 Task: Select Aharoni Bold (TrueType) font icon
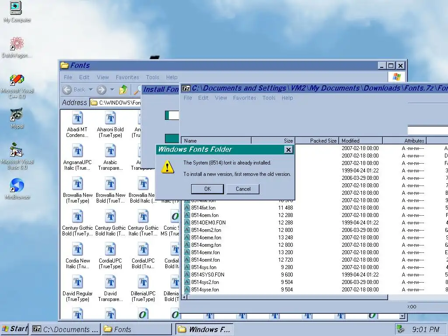coord(110,124)
